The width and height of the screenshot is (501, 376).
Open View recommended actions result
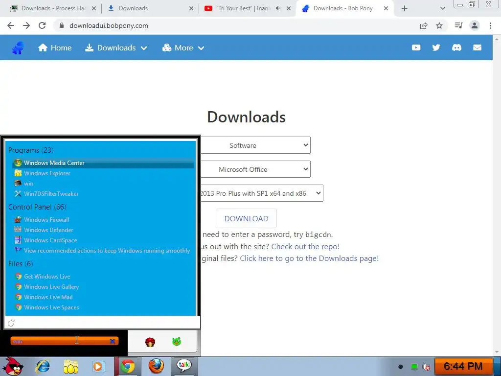click(x=103, y=250)
